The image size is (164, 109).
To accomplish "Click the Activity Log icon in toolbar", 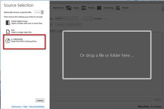I will point(99,8).
